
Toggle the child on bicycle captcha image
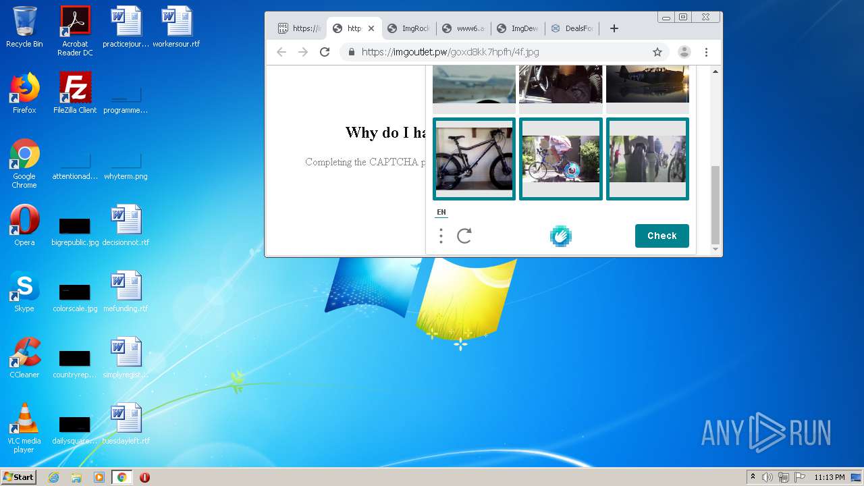coord(561,159)
